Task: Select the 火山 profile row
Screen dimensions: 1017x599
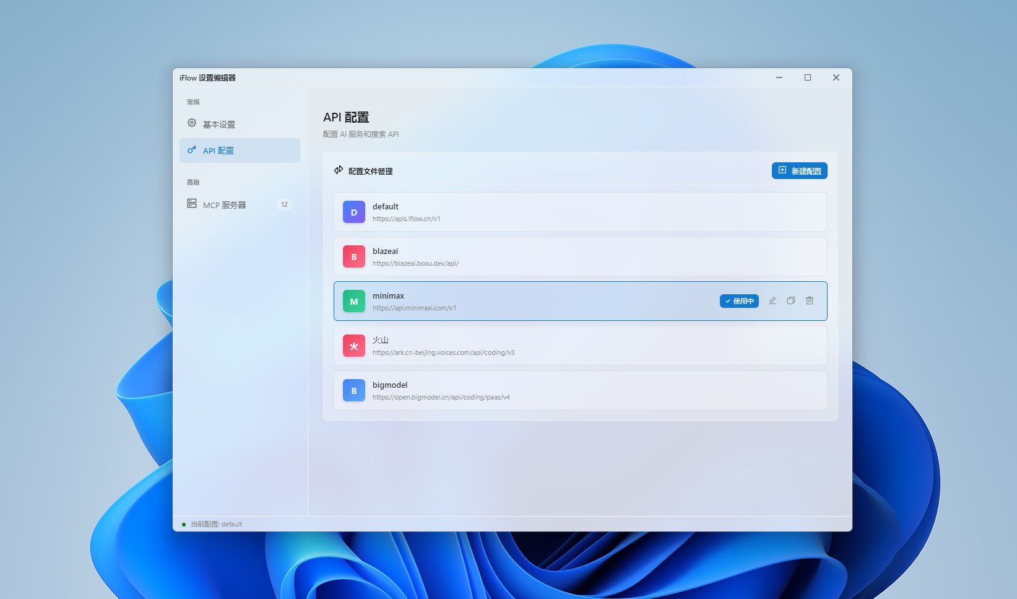Action: [x=557, y=346]
